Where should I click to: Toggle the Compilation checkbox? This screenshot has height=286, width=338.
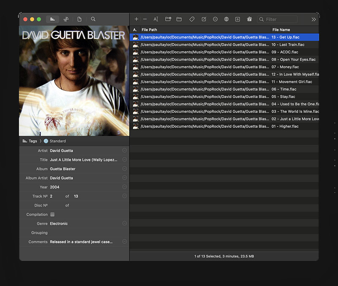click(52, 214)
